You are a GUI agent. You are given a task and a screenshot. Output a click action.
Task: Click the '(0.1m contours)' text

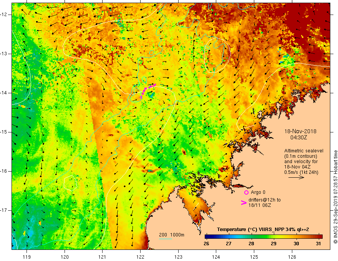click(301, 156)
